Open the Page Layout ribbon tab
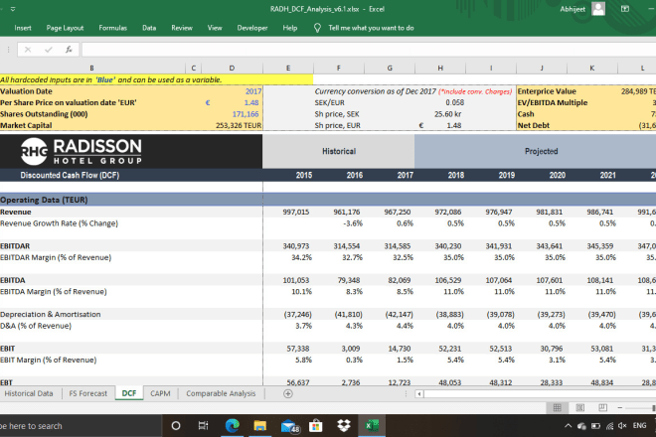This screenshot has height=437, width=656. (x=65, y=28)
